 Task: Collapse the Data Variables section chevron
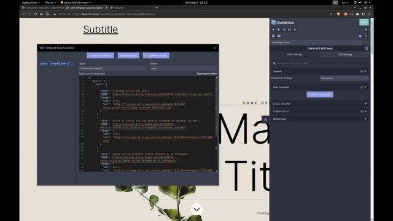pyautogui.click(x=365, y=87)
